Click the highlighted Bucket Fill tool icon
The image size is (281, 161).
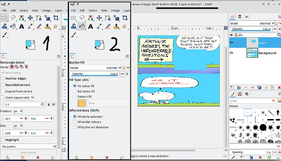[x=82, y=26]
